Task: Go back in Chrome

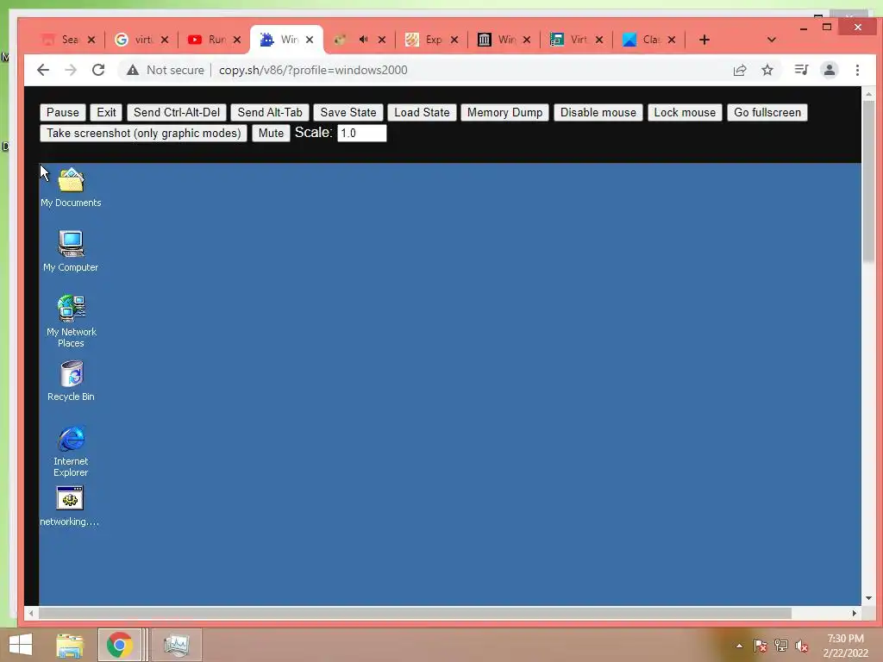Action: point(43,70)
